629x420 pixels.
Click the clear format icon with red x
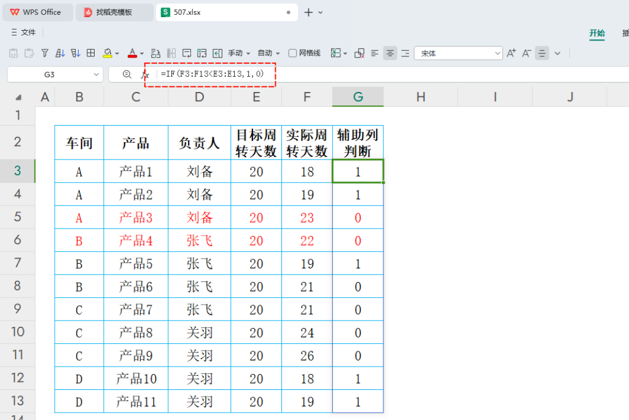[359, 53]
